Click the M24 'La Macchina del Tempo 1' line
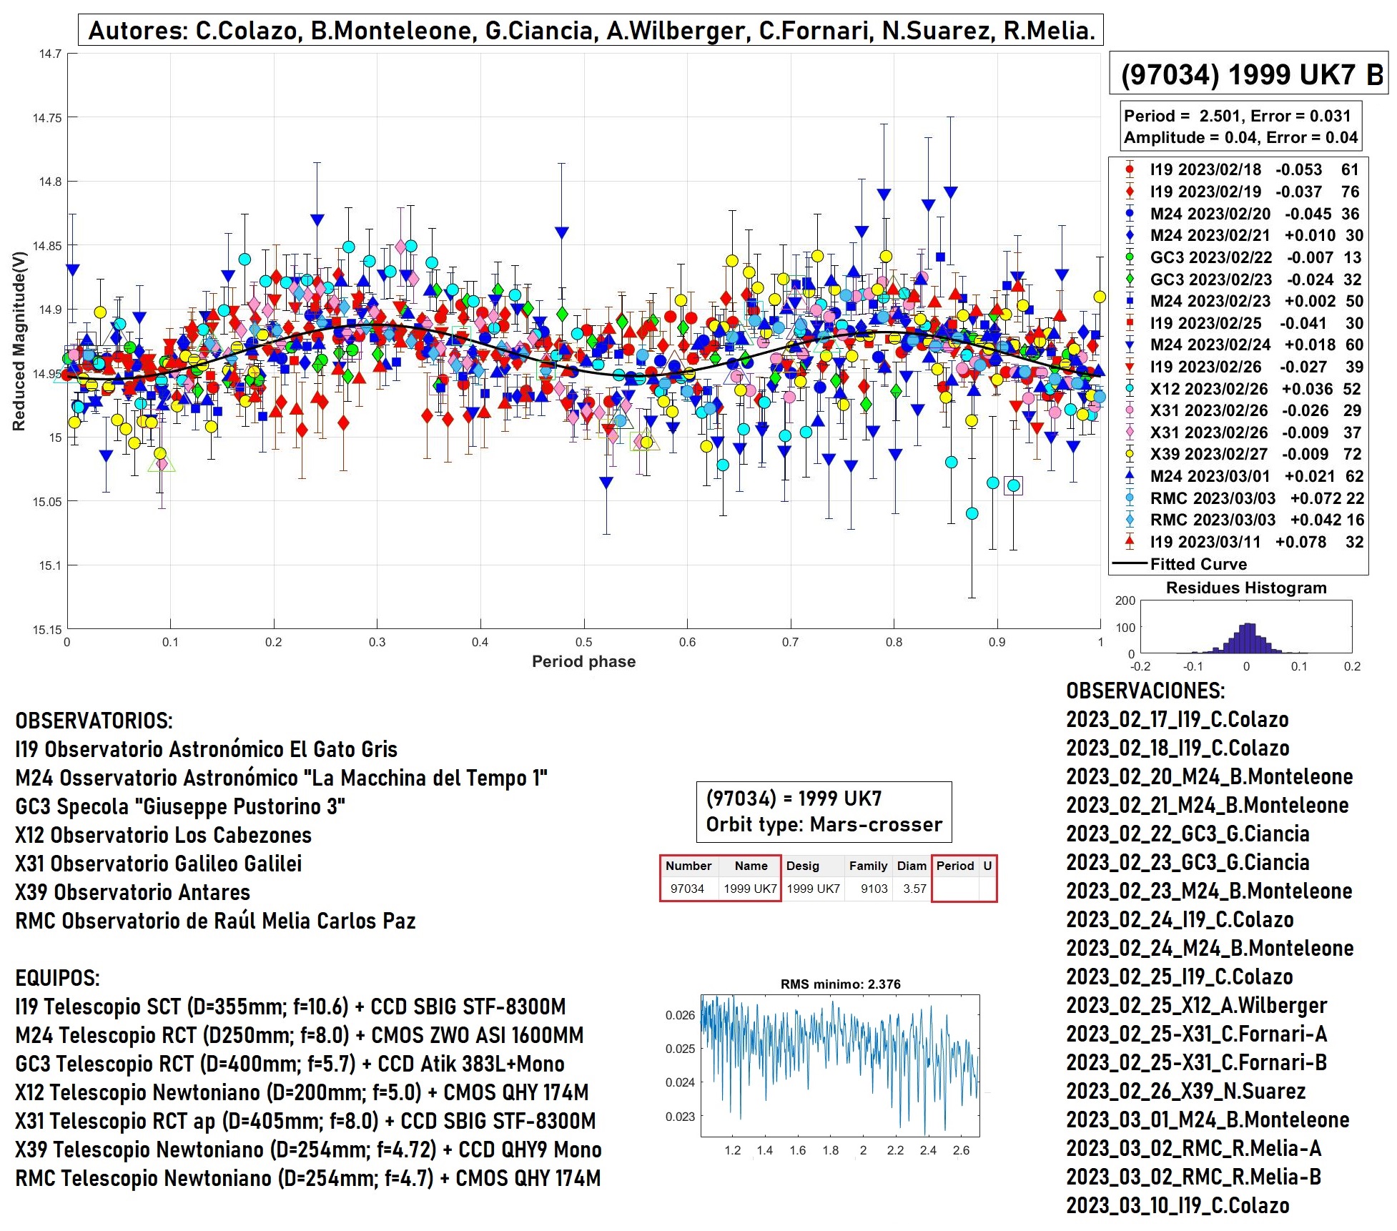1397x1231 pixels. 282,777
